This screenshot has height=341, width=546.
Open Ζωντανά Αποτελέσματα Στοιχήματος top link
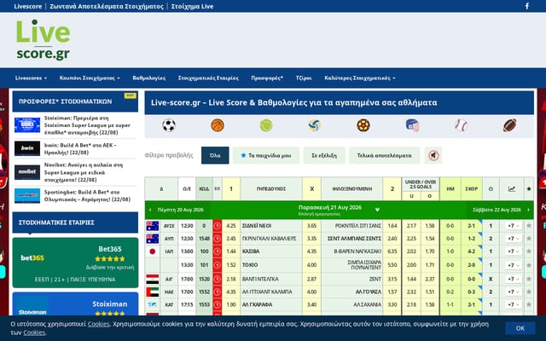coord(107,6)
